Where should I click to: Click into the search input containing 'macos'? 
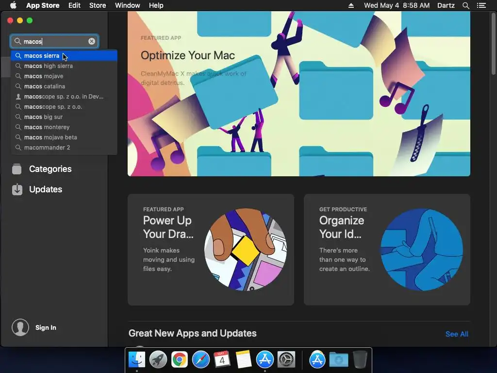point(54,41)
